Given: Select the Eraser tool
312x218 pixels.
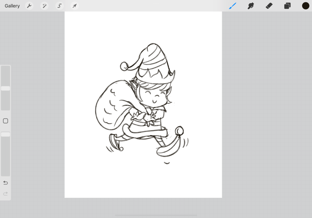Looking at the screenshot, I should point(269,6).
